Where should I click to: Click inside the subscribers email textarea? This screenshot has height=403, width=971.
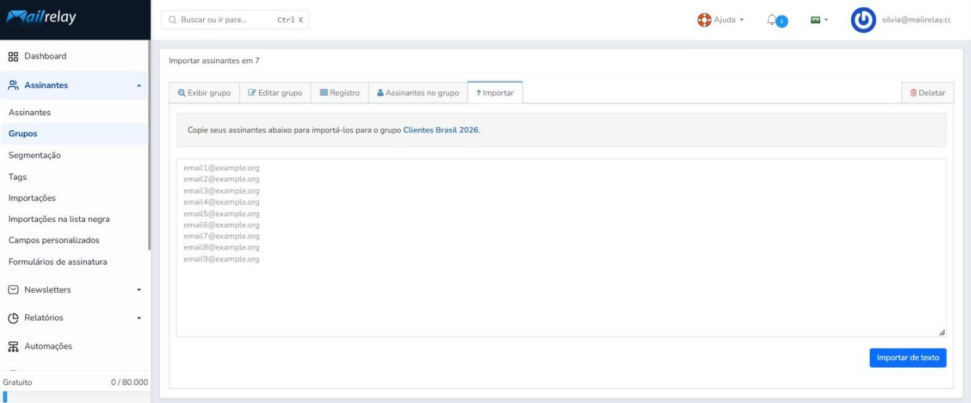[561, 248]
